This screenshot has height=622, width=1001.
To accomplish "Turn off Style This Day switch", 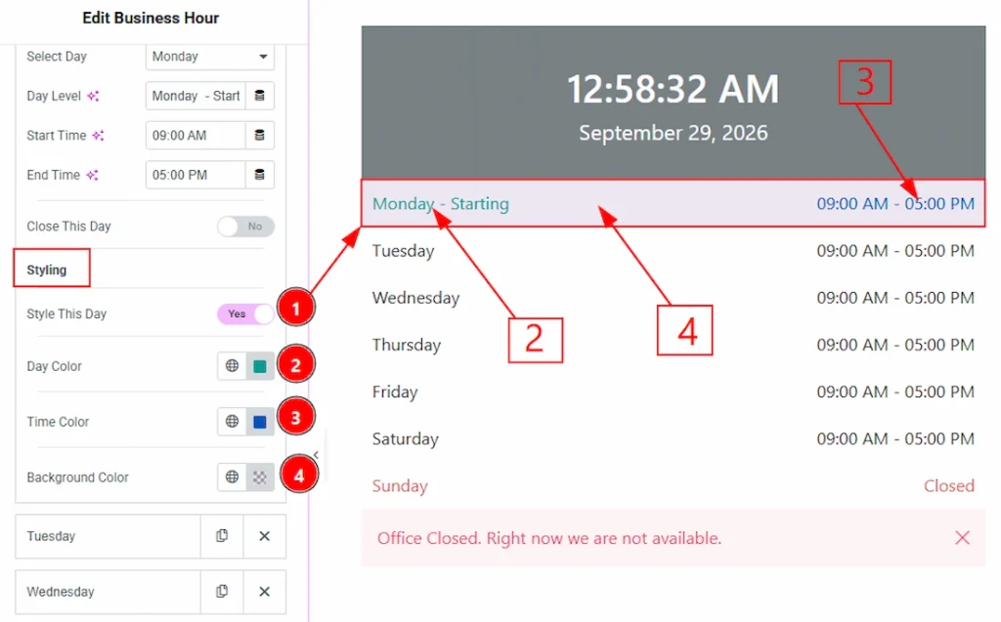I will [245, 313].
